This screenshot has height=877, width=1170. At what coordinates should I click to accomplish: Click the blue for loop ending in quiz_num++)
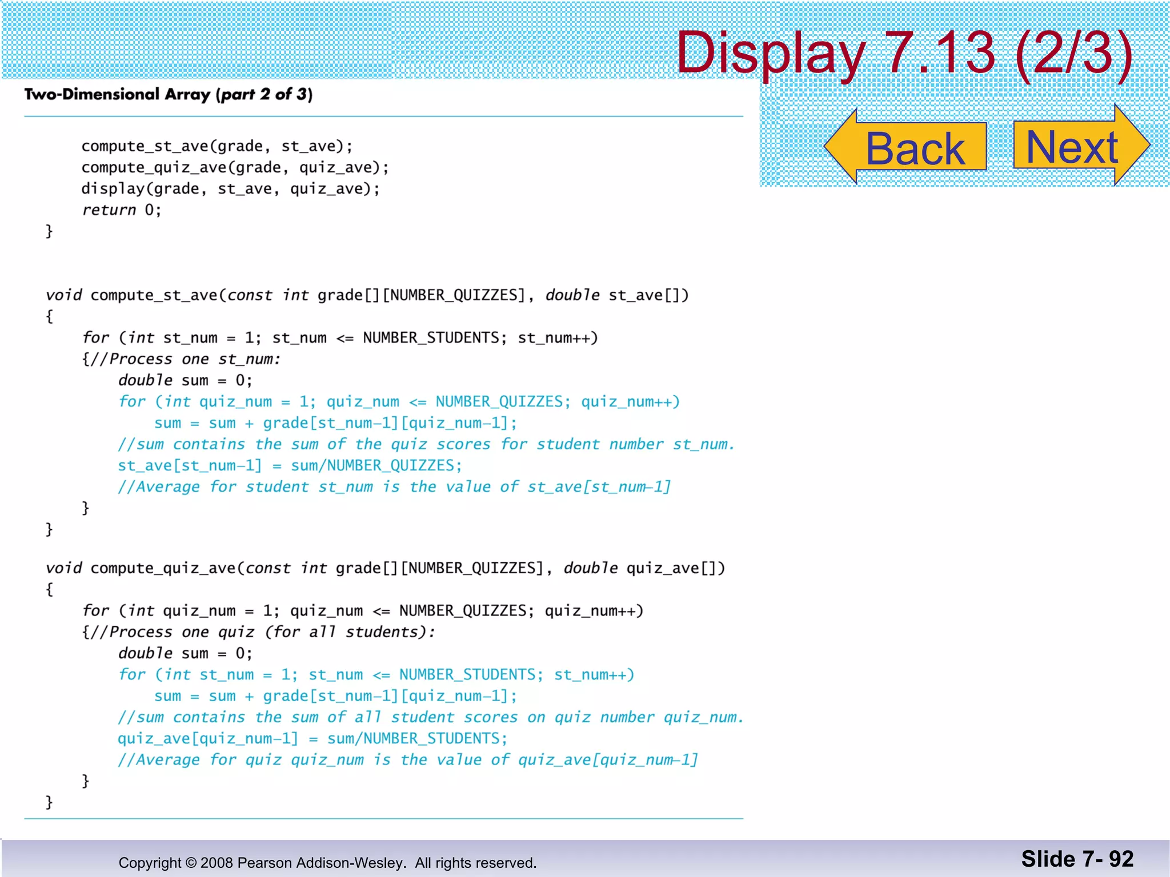click(399, 401)
